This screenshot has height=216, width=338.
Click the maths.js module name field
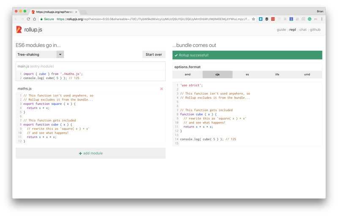(25, 89)
